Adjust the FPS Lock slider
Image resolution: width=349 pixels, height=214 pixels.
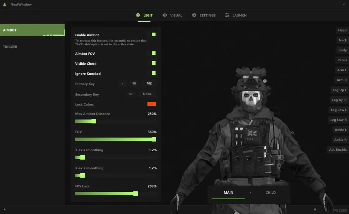point(116,194)
